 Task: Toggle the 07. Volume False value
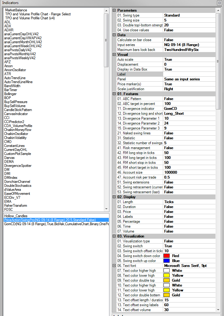[x=189, y=231]
